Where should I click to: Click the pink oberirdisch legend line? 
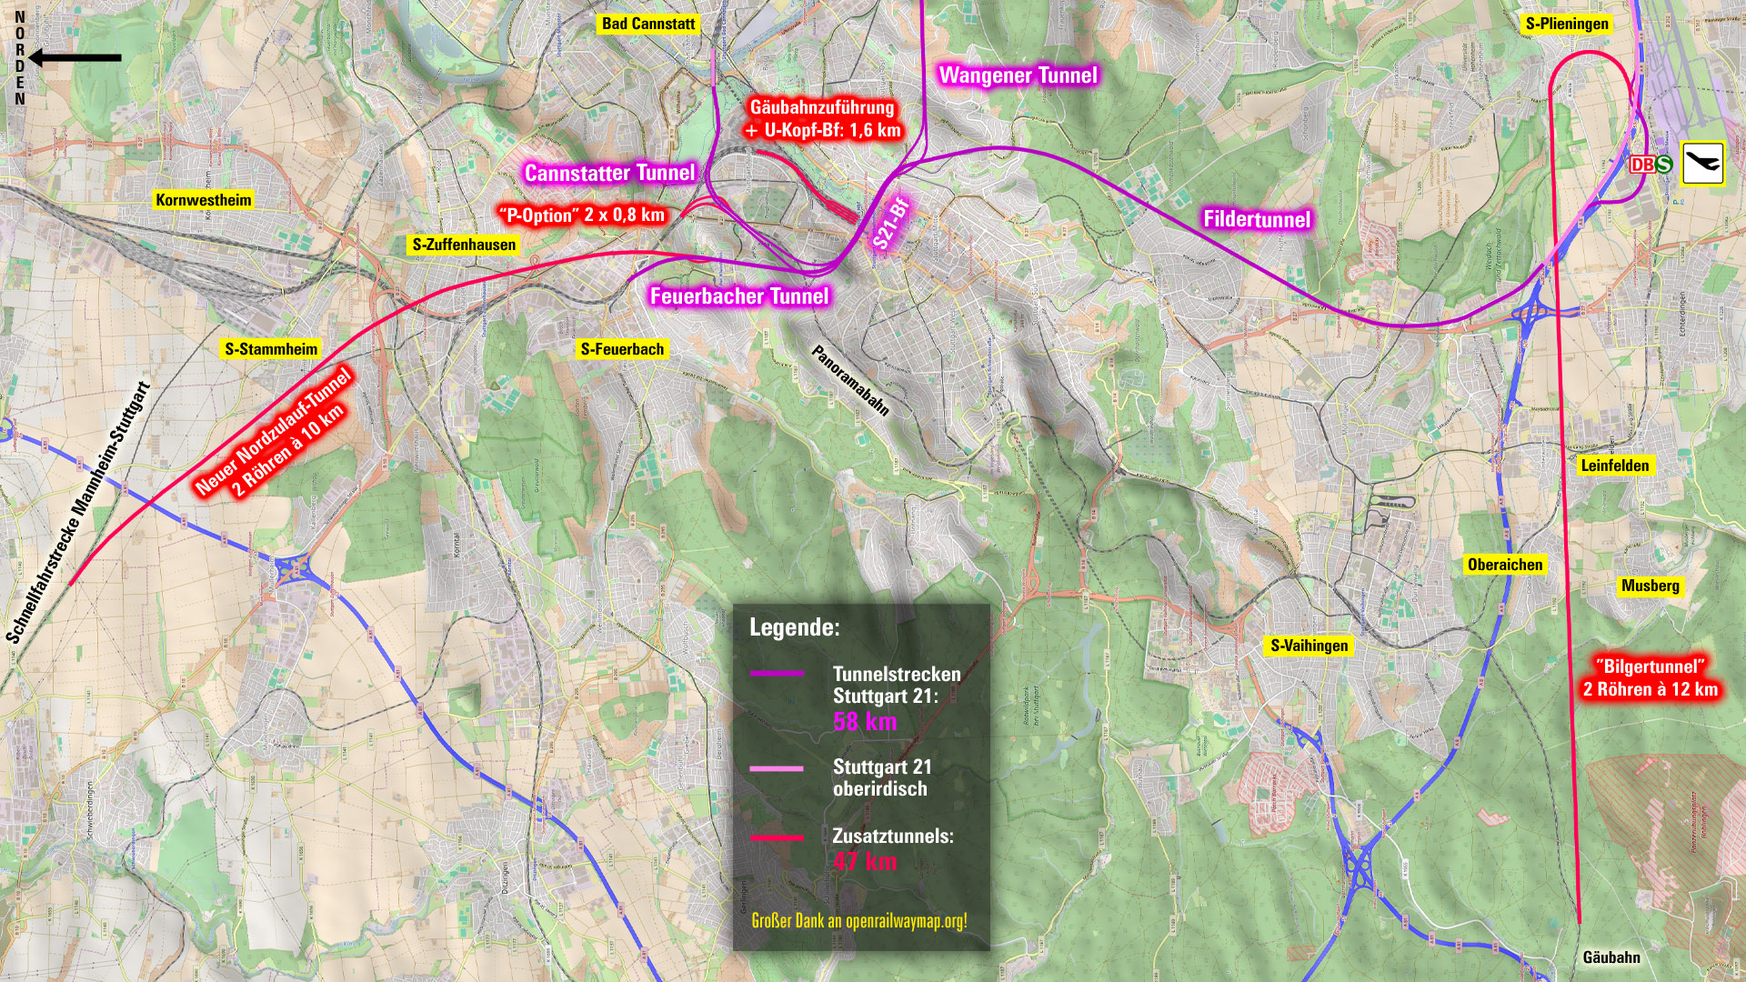[777, 768]
